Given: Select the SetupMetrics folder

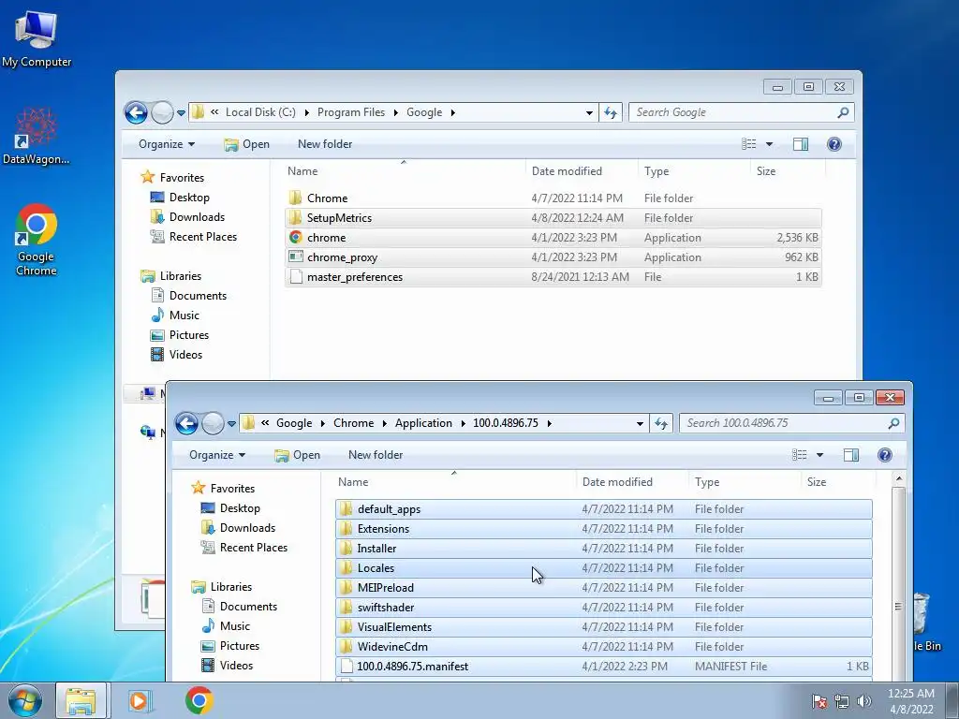Looking at the screenshot, I should pyautogui.click(x=553, y=218).
